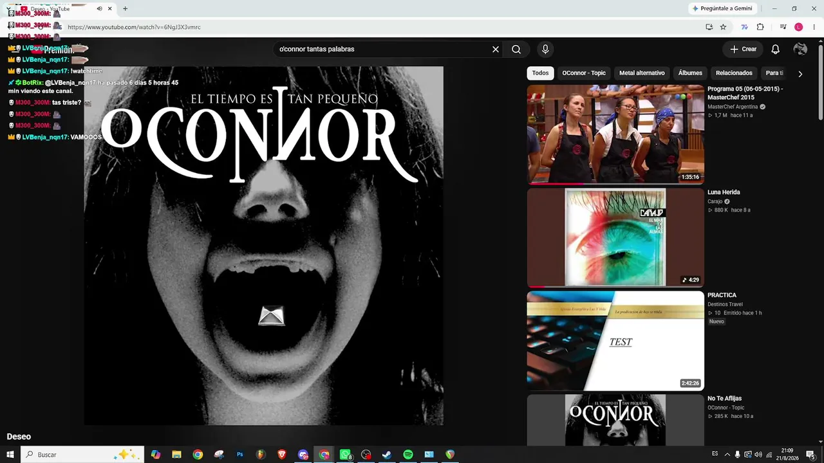Open Brave browser from the taskbar

[282, 455]
